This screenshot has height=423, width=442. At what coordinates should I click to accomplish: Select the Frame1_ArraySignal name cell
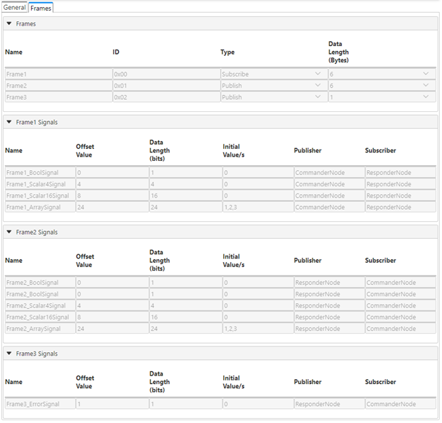40,208
